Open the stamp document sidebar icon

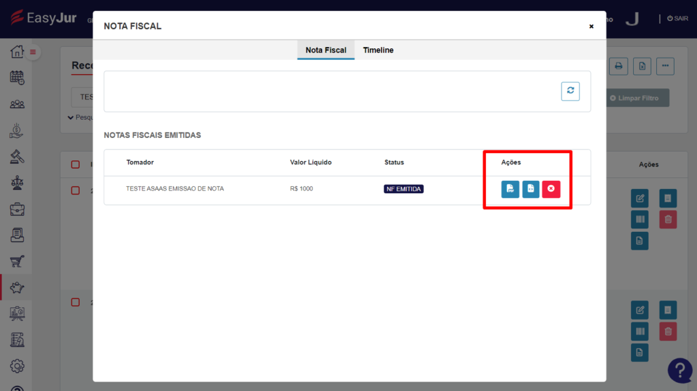[x=17, y=235]
